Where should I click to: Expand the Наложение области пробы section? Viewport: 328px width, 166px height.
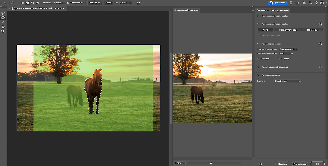tap(258, 16)
